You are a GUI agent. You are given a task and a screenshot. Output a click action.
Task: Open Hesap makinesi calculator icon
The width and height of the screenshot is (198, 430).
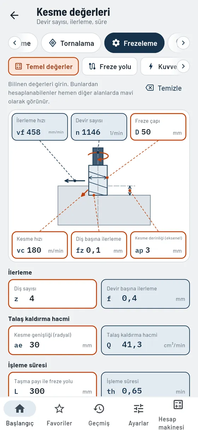[x=178, y=405]
